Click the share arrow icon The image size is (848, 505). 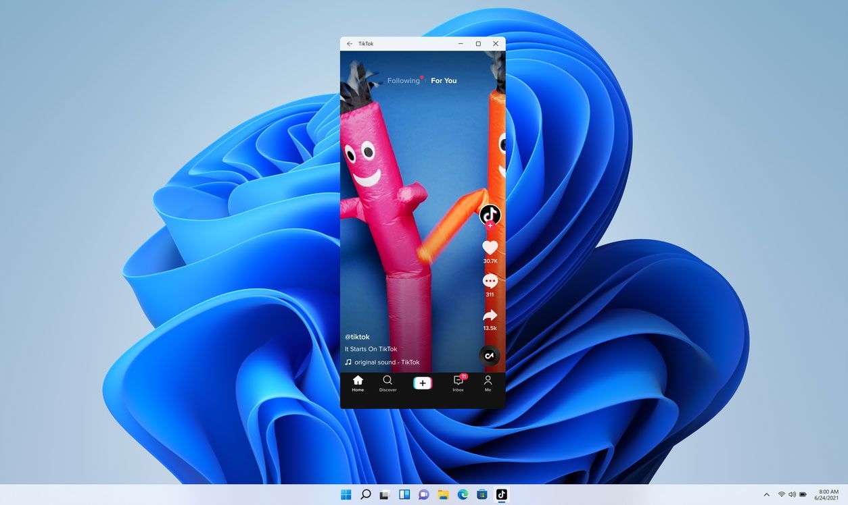tap(489, 315)
